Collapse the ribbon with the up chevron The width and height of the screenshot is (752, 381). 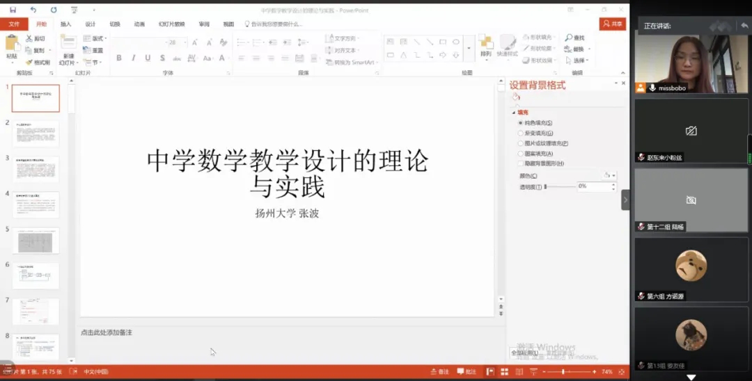(x=622, y=73)
